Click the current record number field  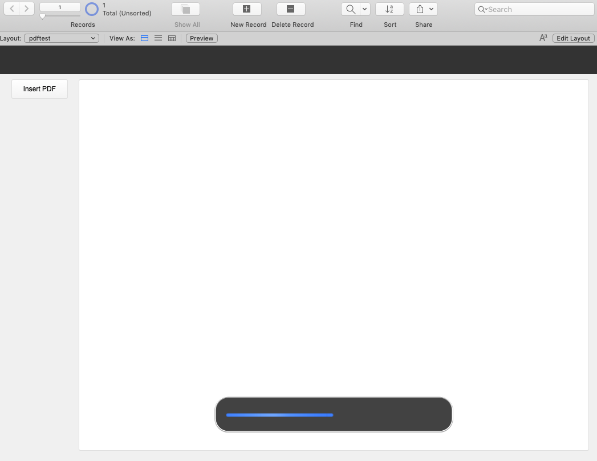[x=60, y=7]
